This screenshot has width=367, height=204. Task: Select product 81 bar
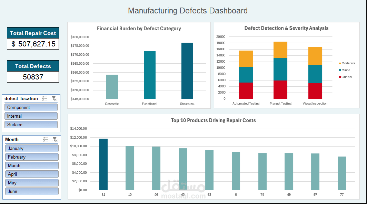[103, 164]
